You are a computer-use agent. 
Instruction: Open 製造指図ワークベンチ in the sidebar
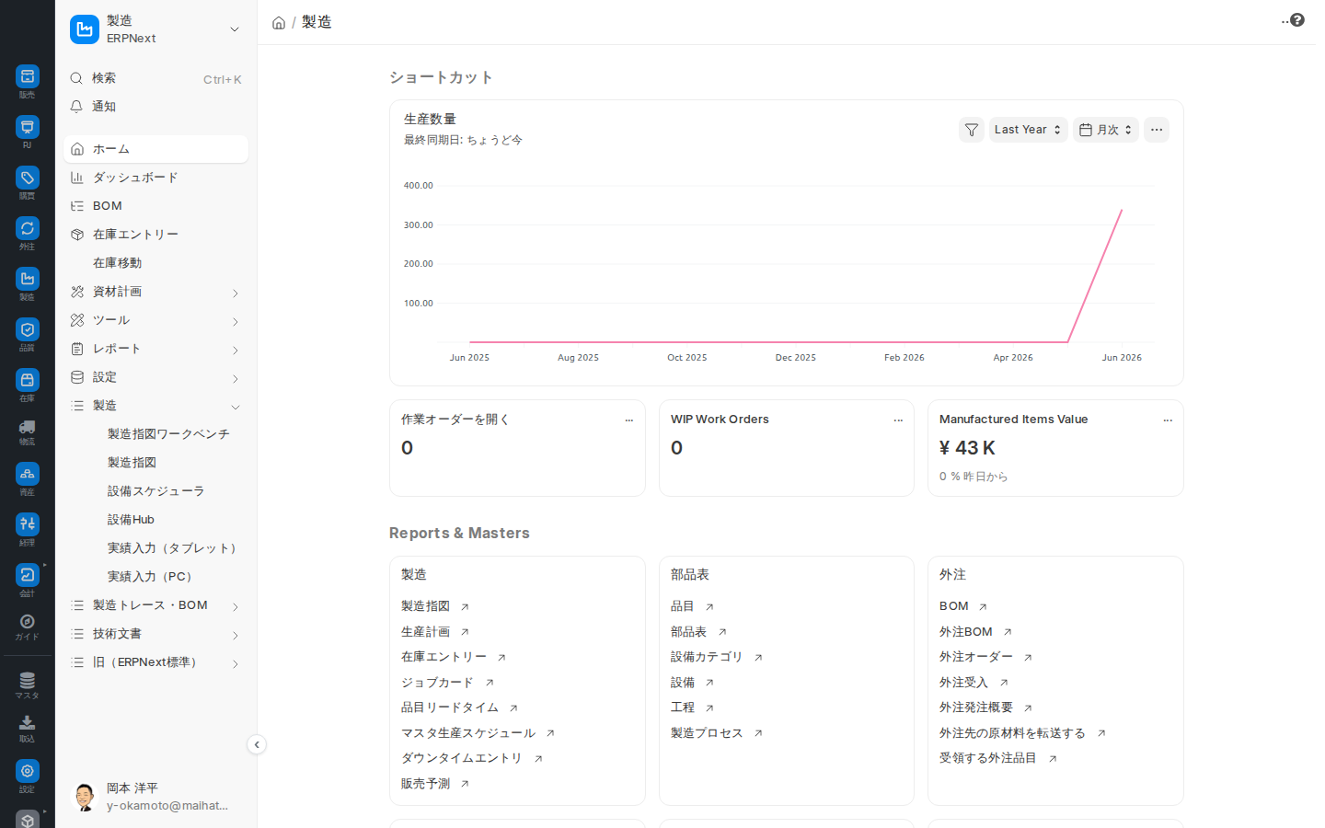[168, 434]
